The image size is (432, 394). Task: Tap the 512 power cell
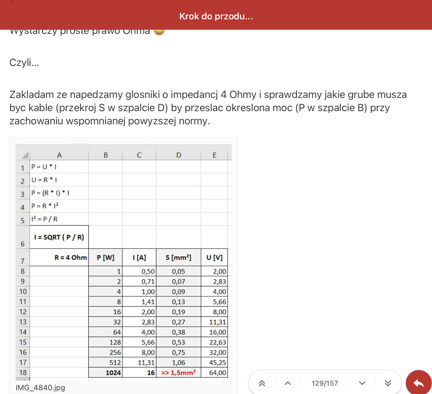[x=105, y=363]
